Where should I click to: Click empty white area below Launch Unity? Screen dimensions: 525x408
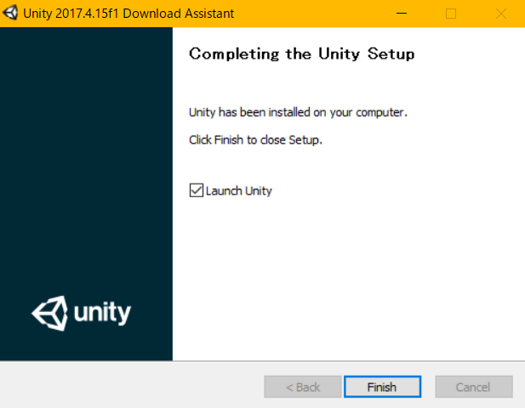[x=348, y=278]
